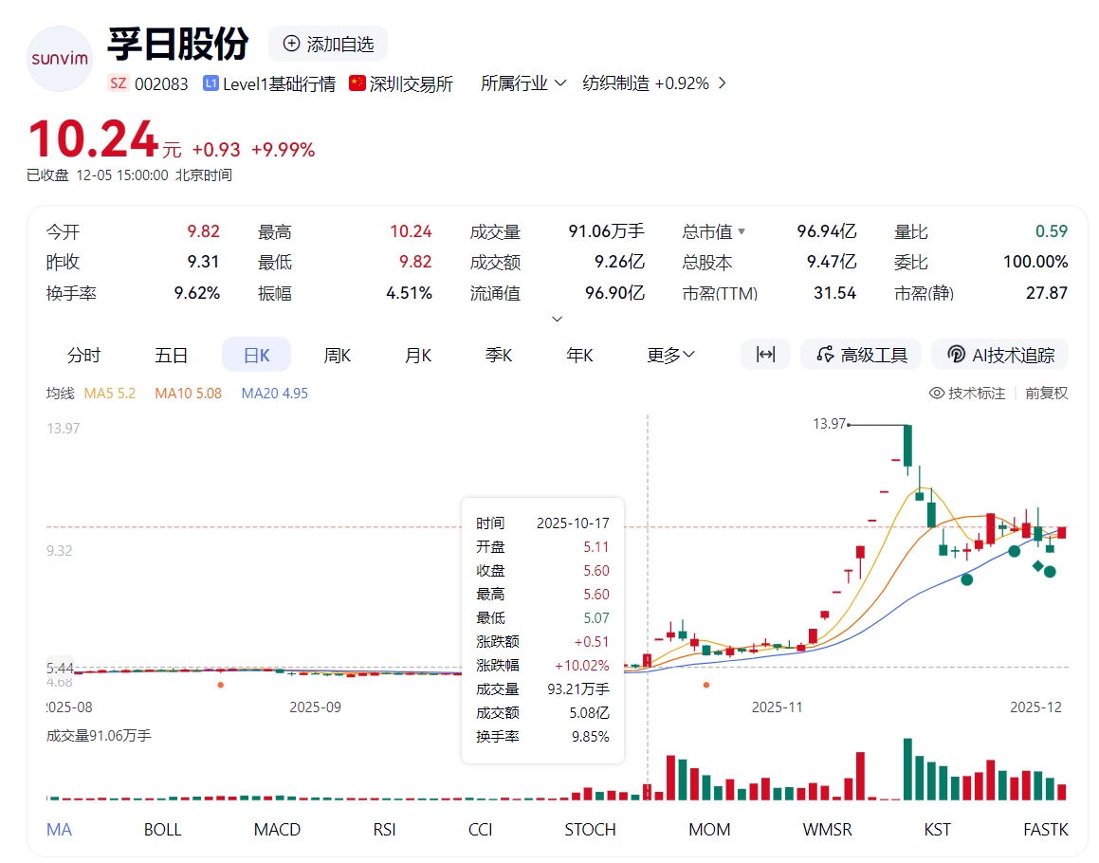Click the MA10 5.08 legend
Screen dimensions: 1099x863
[188, 394]
